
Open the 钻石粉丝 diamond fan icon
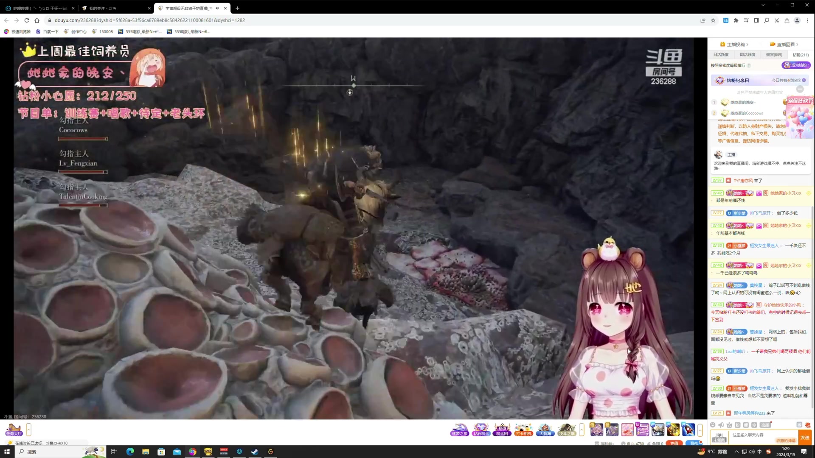click(x=481, y=430)
